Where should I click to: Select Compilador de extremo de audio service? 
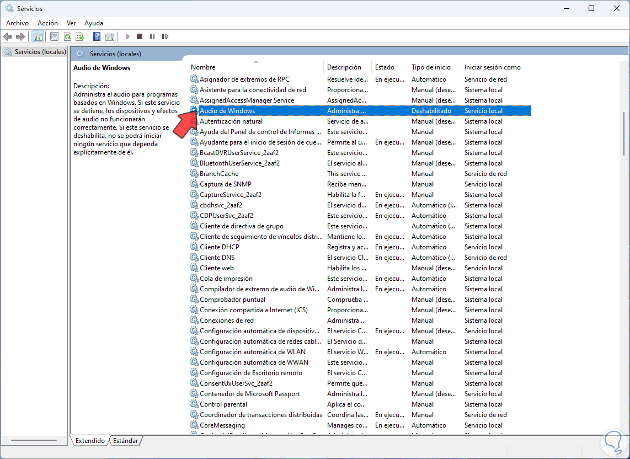pyautogui.click(x=360, y=289)
